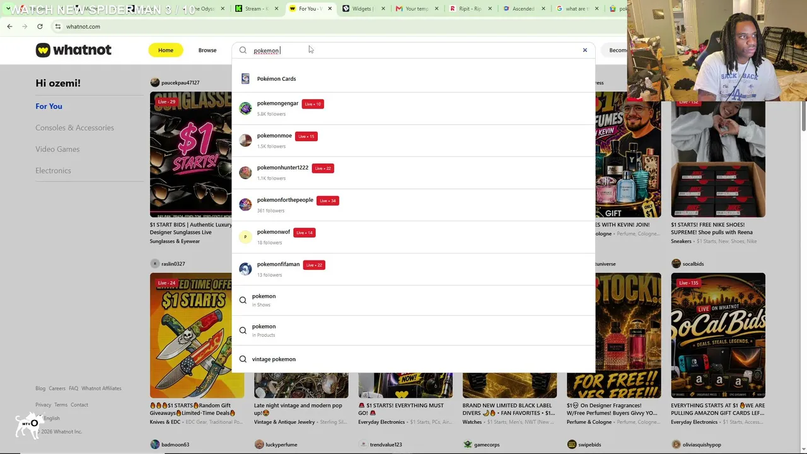This screenshot has height=454, width=807.
Task: Click the pokemon search input field
Action: 413,50
